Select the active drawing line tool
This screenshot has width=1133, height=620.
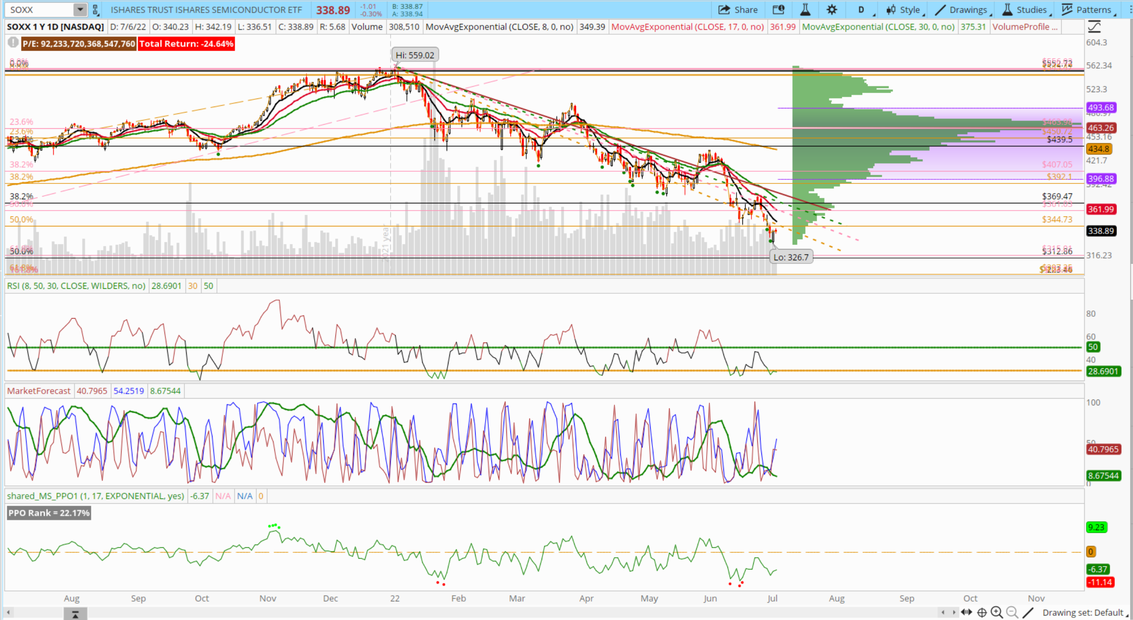[x=1028, y=612]
